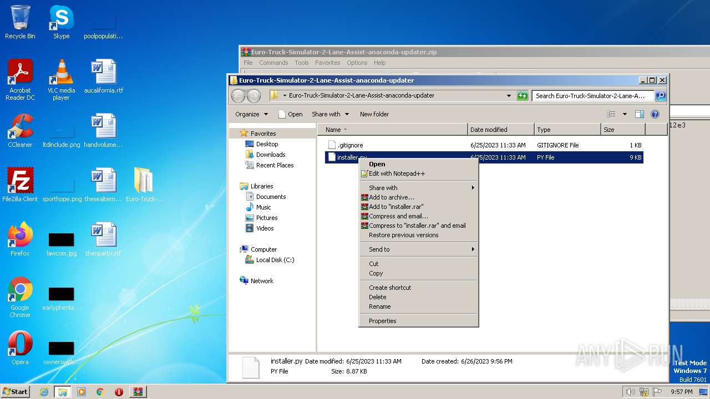The height and width of the screenshot is (399, 710).
Task: Open Properties from the context menu
Action: [x=419, y=321]
